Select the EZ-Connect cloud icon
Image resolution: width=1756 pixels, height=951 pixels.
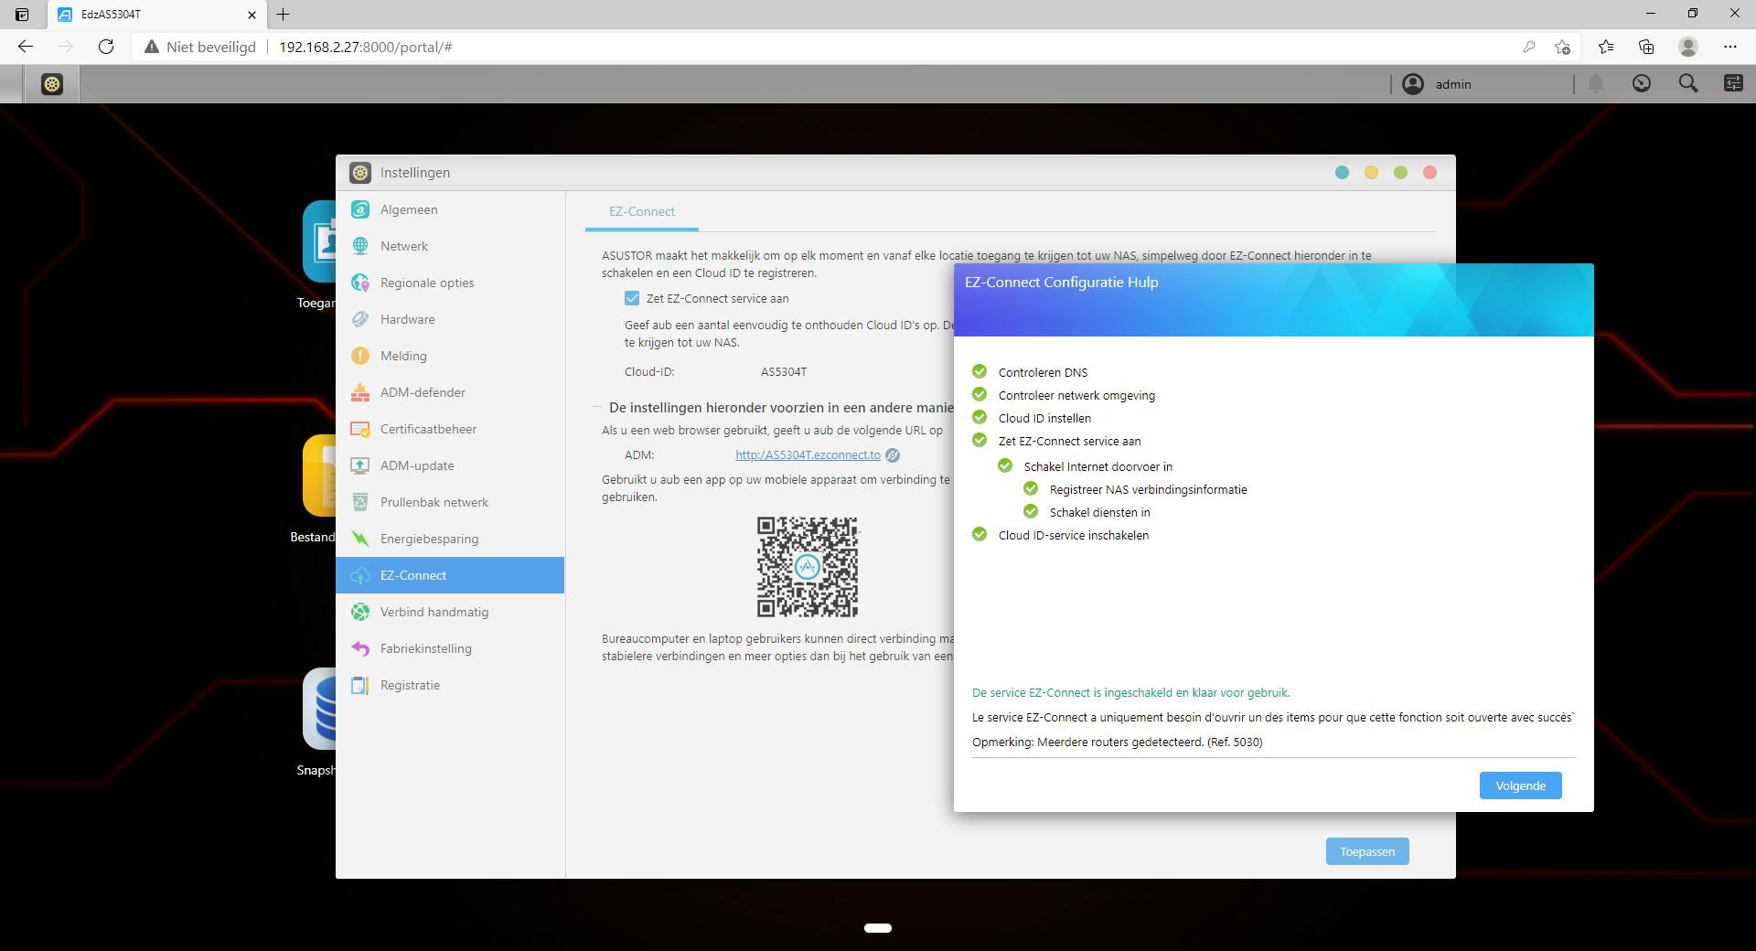pyautogui.click(x=360, y=575)
